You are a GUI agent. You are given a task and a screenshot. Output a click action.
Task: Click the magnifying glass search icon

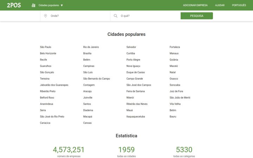click(x=116, y=16)
